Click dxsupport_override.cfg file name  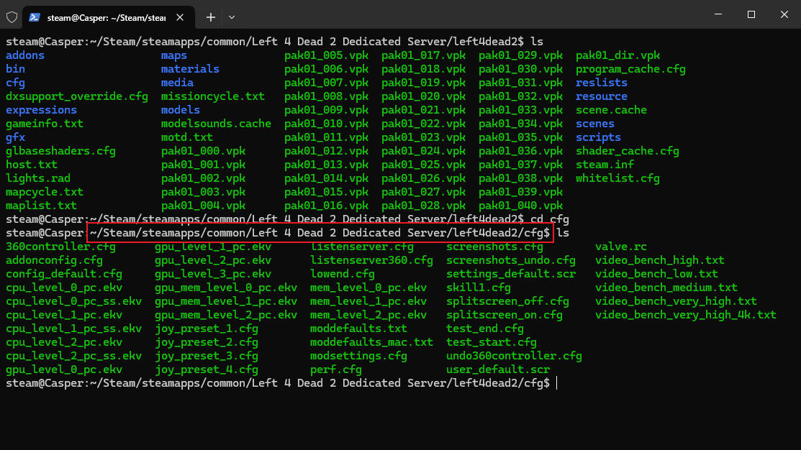[x=76, y=96]
